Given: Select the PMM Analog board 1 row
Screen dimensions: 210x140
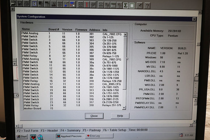Looking at the screenshot, I should (72, 34).
